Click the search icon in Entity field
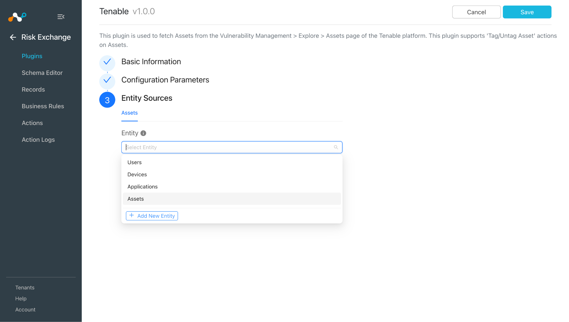 pos(336,147)
